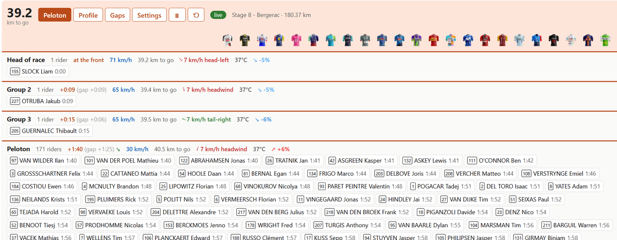Screen dimensions: 617x240
Task: Click the green live badge
Action: pyautogui.click(x=218, y=15)
